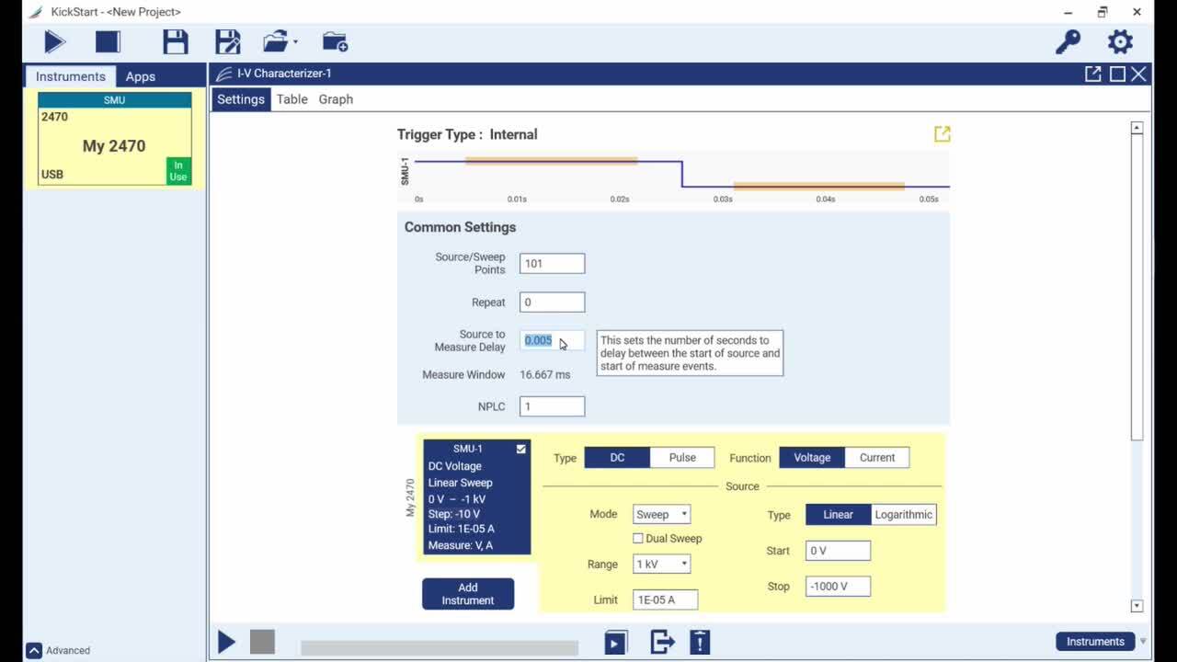Click the Stop icon in the top toolbar

(106, 41)
